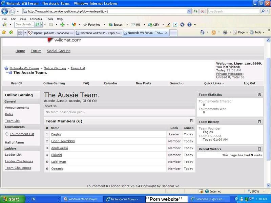Viewport: 271px width, 203px height.
Task: Open the Online Gaming breadcrumb link
Action: [55, 68]
